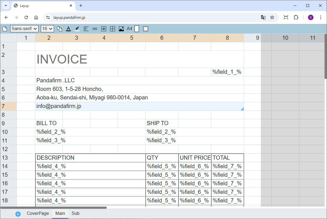Viewport: 327px width, 219px height.
Task: Open the Sans-serif font family dropdown
Action: coord(24,29)
